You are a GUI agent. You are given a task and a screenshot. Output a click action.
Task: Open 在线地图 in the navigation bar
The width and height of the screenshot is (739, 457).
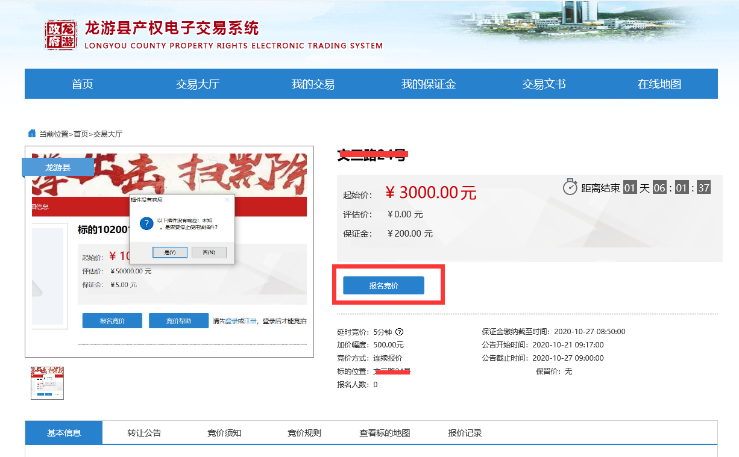[x=659, y=84]
